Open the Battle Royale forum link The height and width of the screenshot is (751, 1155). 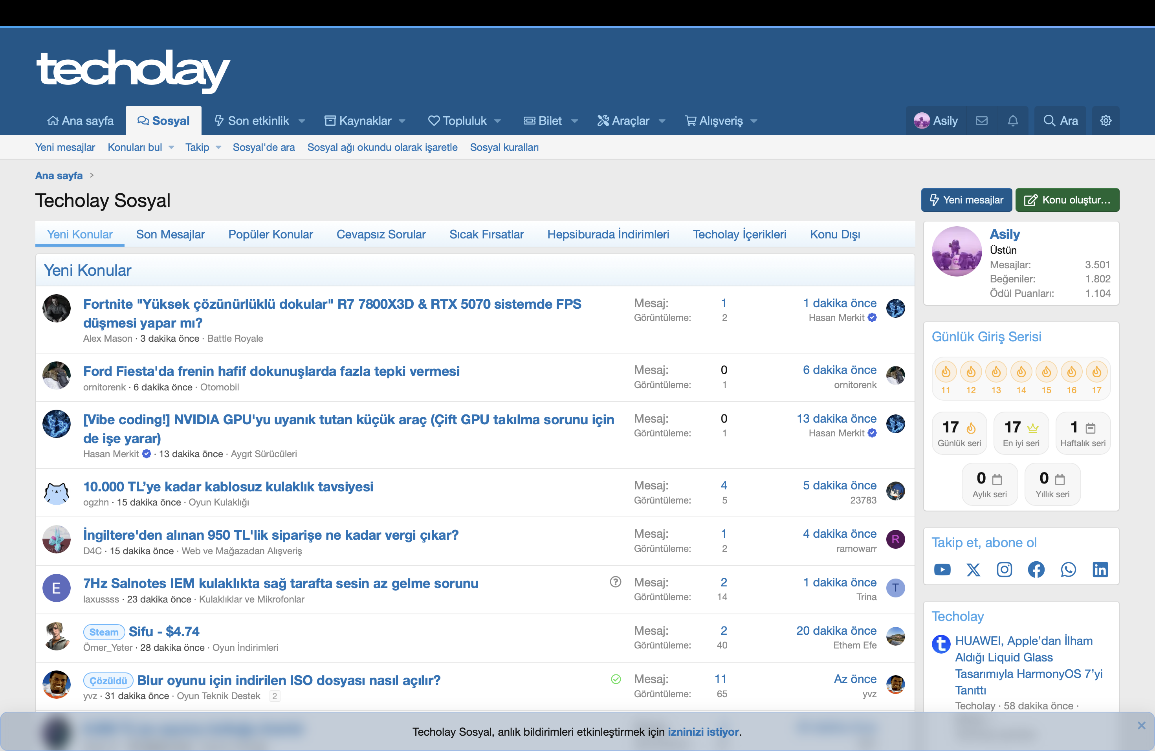(235, 339)
